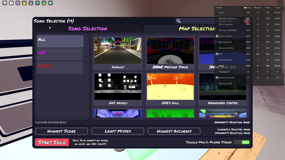Screen dimensions: 285x160
Task: Select the Abandoned Center map thumbnail
Action: [x=223, y=87]
